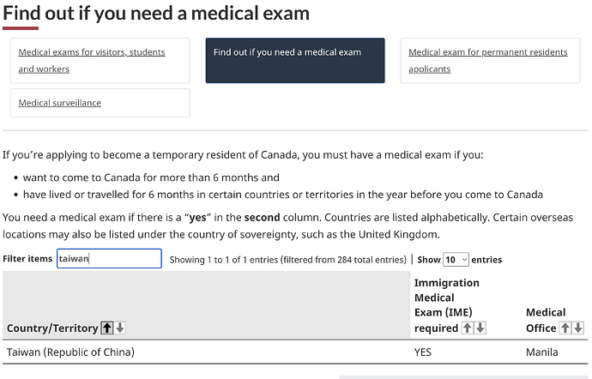Click the Country/Territory column header
Viewport: 592px width, 379px height.
(52, 328)
